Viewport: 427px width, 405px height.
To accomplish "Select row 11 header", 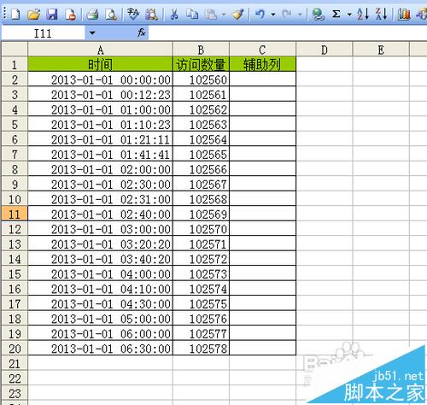I will click(x=15, y=214).
